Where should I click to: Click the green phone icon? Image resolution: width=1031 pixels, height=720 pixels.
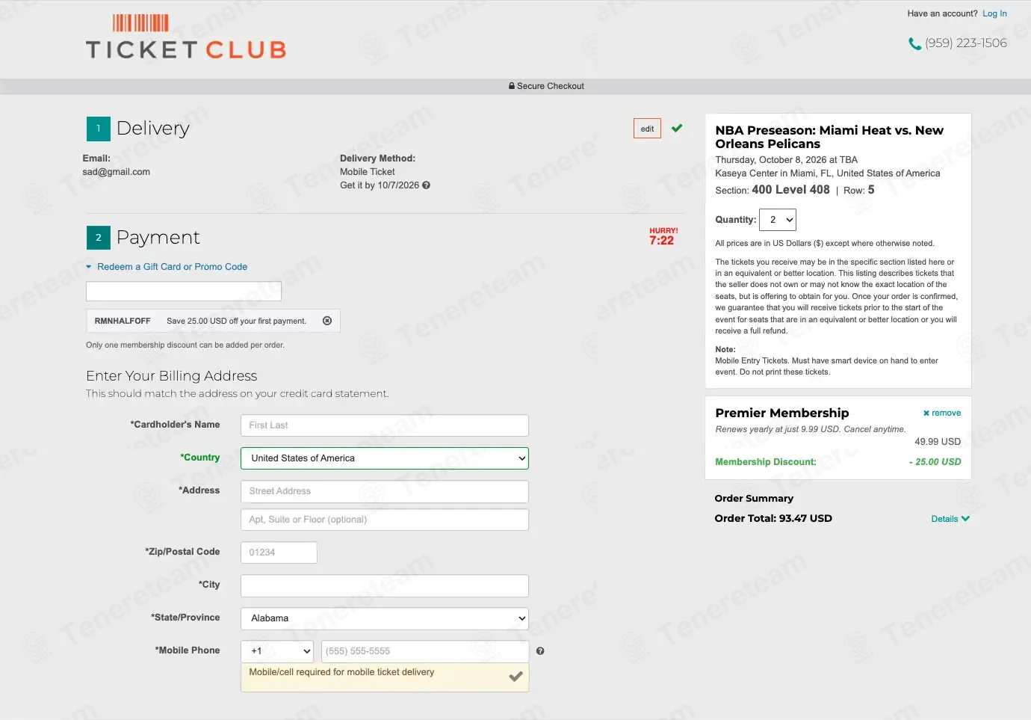(x=914, y=44)
